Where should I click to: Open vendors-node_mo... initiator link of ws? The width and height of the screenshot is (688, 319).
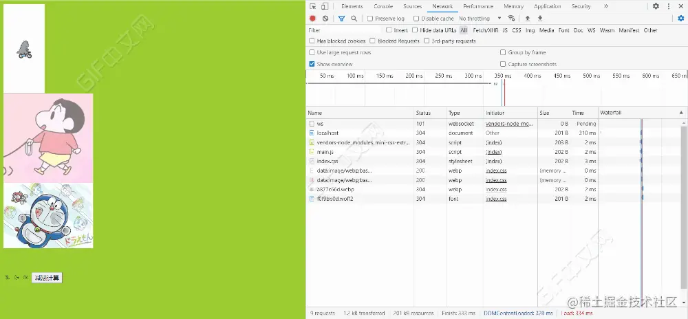pyautogui.click(x=509, y=124)
